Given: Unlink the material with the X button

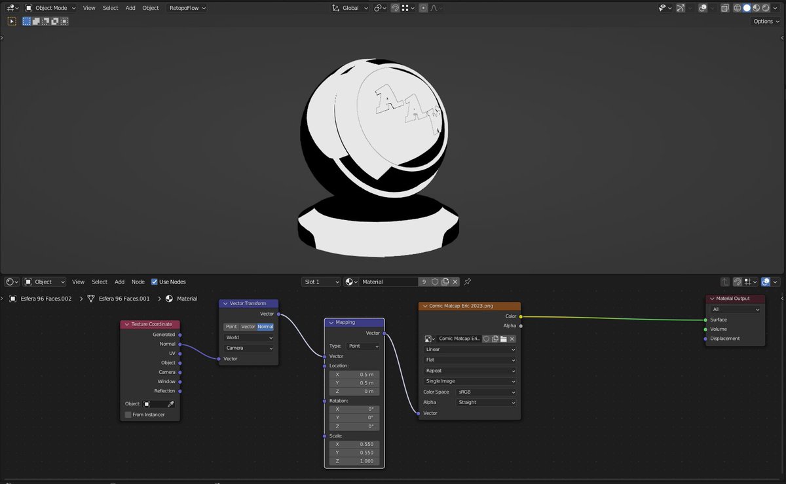Looking at the screenshot, I should click(455, 282).
